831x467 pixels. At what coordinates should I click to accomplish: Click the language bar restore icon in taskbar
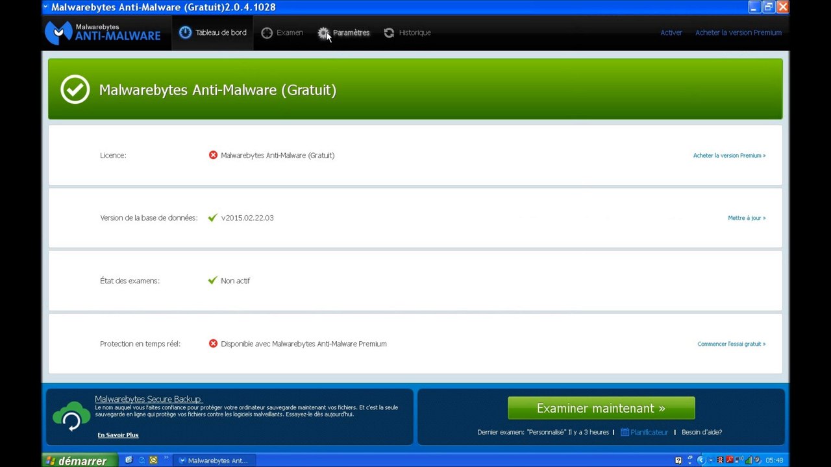pyautogui.click(x=690, y=458)
